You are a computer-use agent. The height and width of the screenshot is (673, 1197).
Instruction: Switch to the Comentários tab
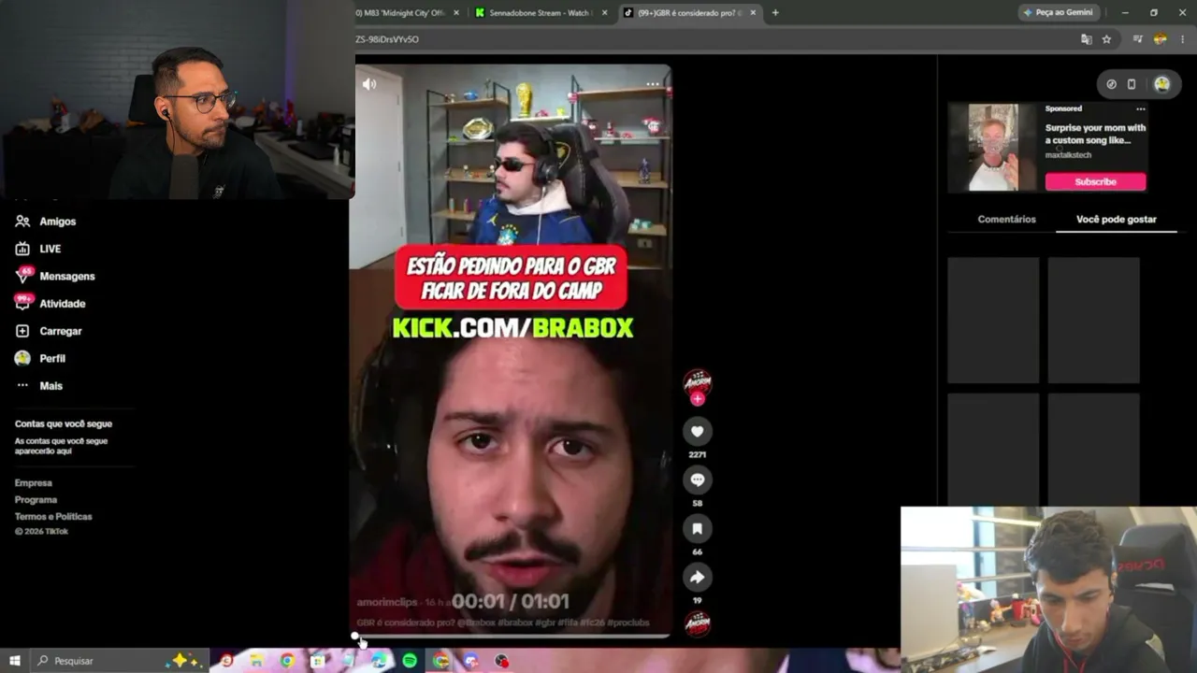click(1006, 220)
